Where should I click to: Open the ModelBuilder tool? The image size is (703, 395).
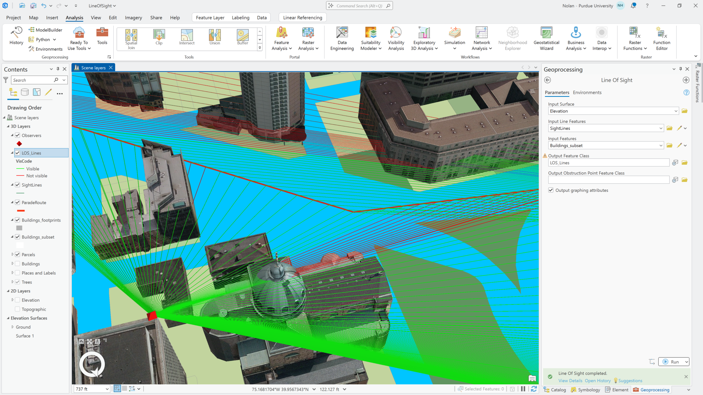[x=45, y=30]
